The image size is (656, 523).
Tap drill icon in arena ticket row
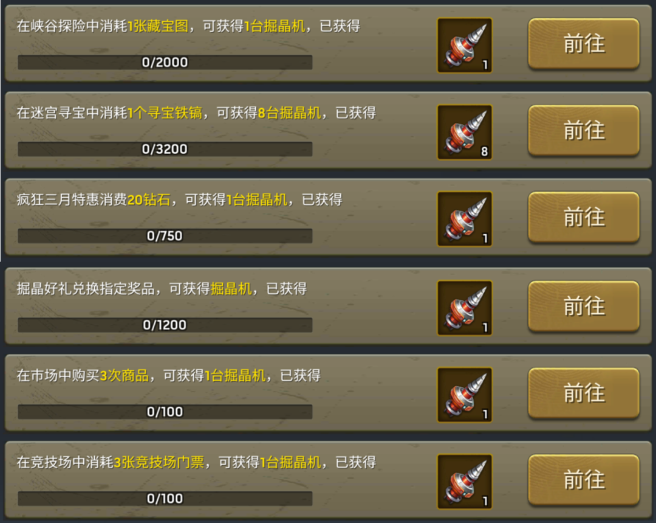[465, 482]
